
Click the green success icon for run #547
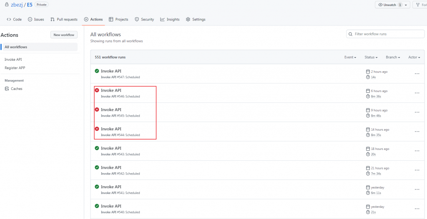point(97,71)
